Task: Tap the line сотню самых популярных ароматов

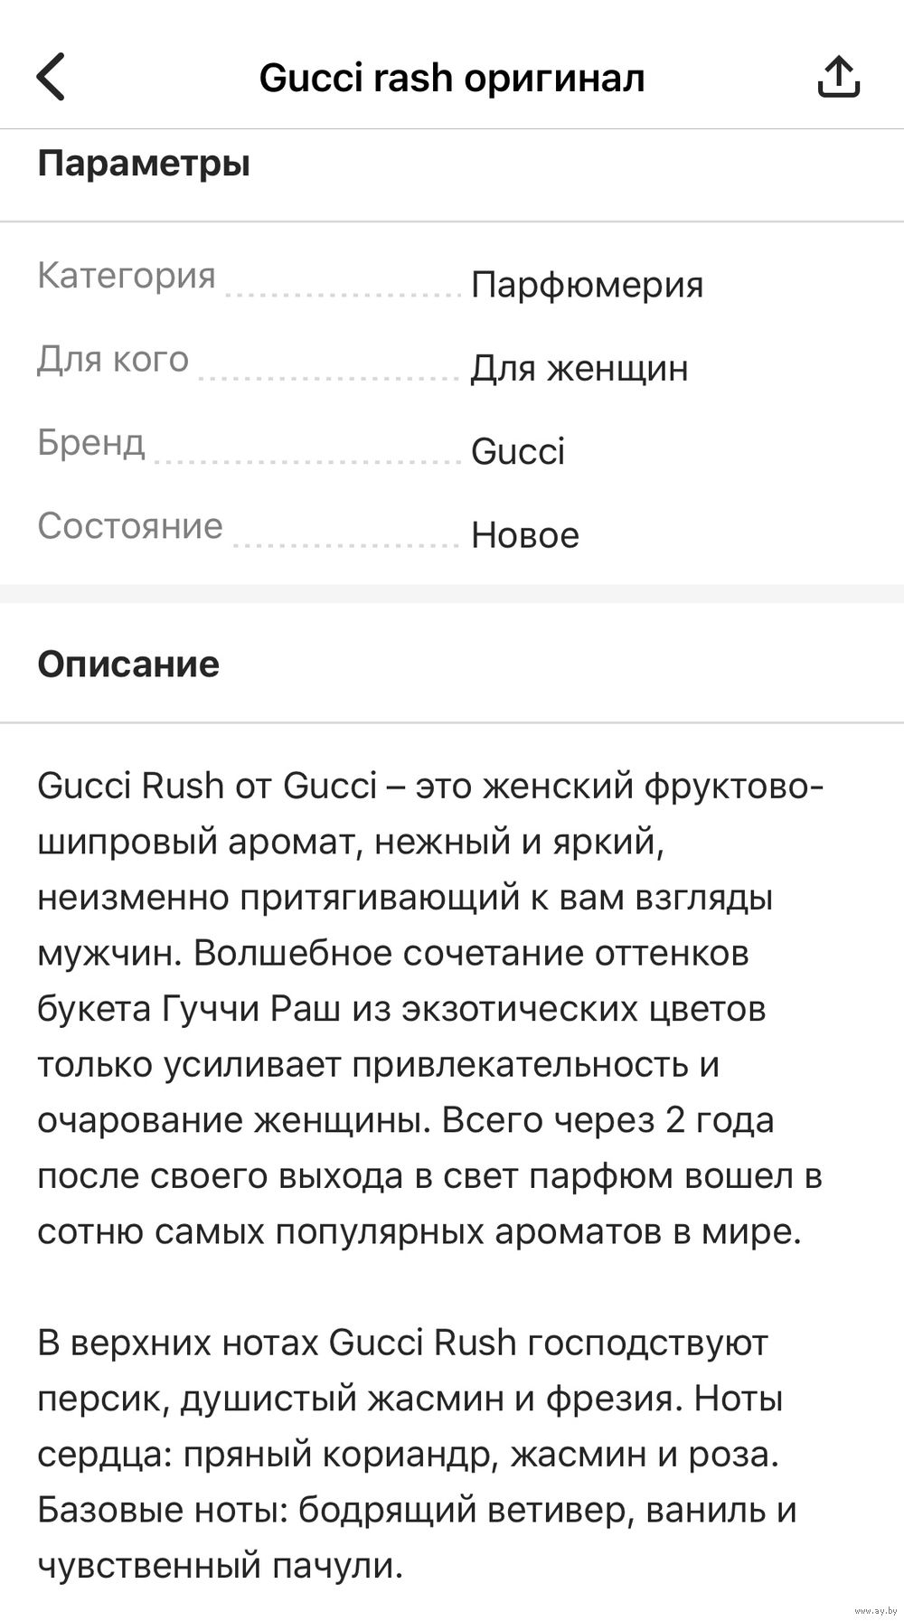Action: [x=419, y=1231]
